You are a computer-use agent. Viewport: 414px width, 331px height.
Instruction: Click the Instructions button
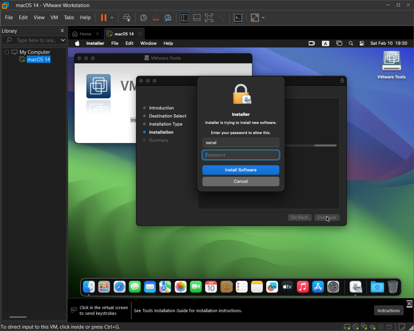pyautogui.click(x=388, y=310)
